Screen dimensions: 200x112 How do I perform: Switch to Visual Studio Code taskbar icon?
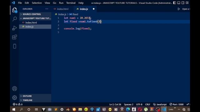164,109
